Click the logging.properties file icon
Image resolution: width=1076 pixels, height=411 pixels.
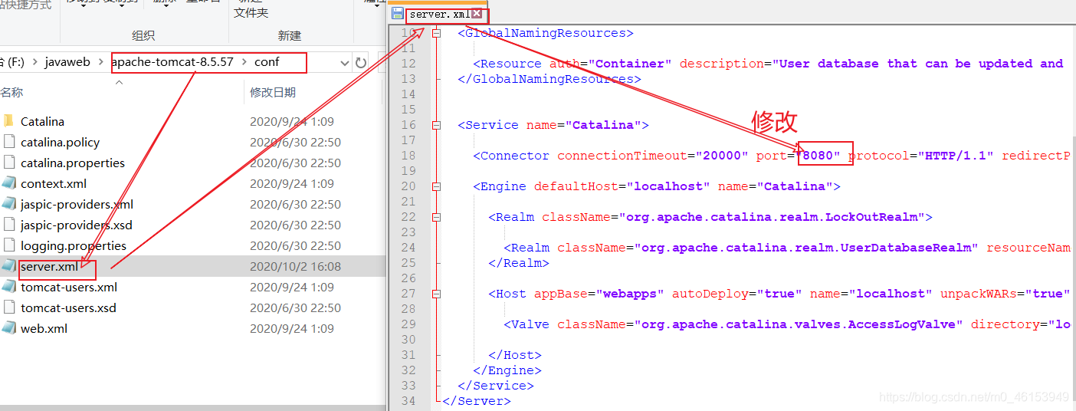(x=9, y=245)
